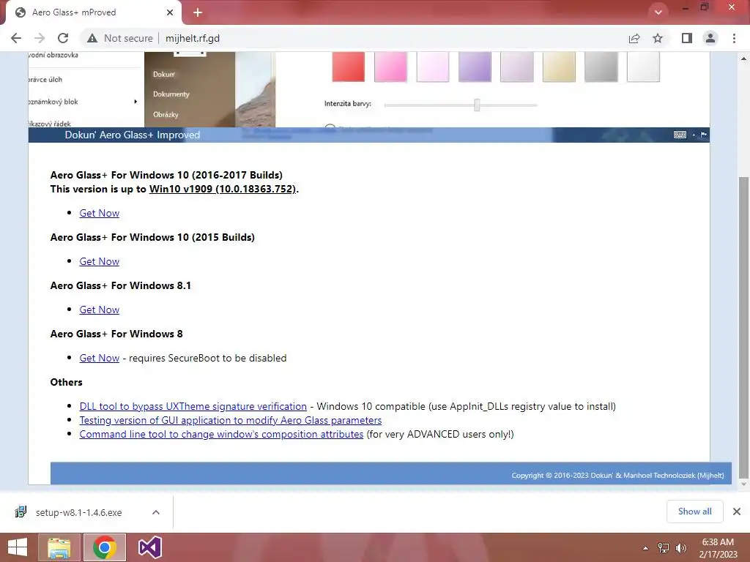Show hidden system tray icons
This screenshot has width=750, height=562.
coord(646,548)
